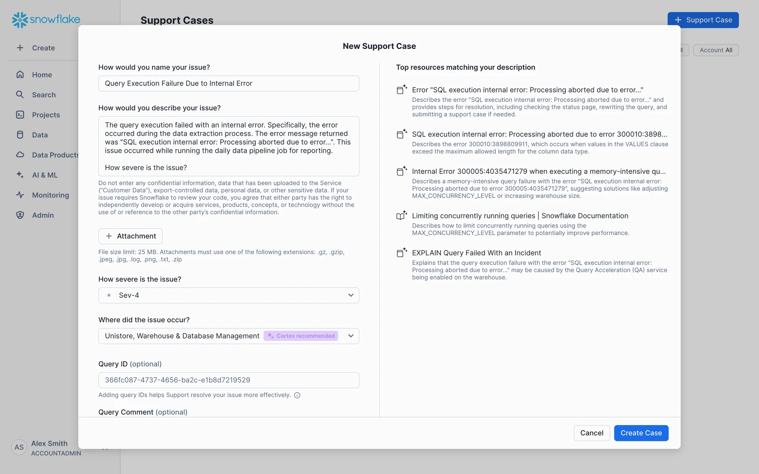Viewport: 759px width, 474px height.
Task: Click the Admin shield icon
Action: coord(20,215)
